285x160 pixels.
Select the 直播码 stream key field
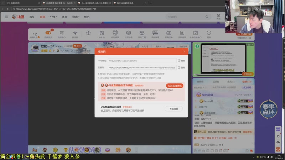coord(142,68)
